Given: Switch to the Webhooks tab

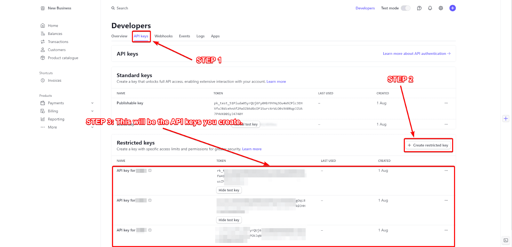Looking at the screenshot, I should click(164, 36).
